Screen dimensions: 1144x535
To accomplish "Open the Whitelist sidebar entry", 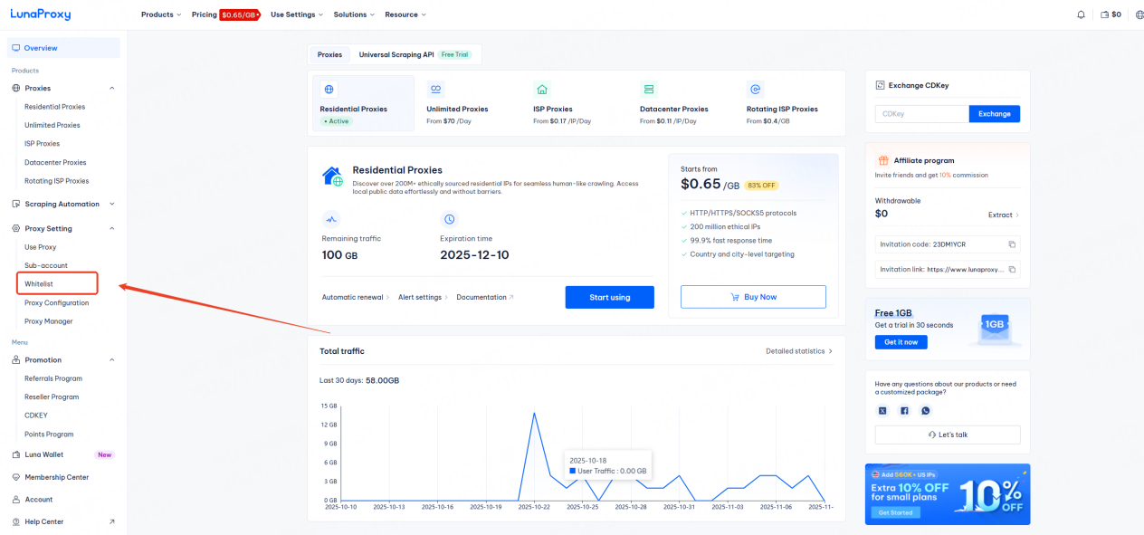I will 40,283.
